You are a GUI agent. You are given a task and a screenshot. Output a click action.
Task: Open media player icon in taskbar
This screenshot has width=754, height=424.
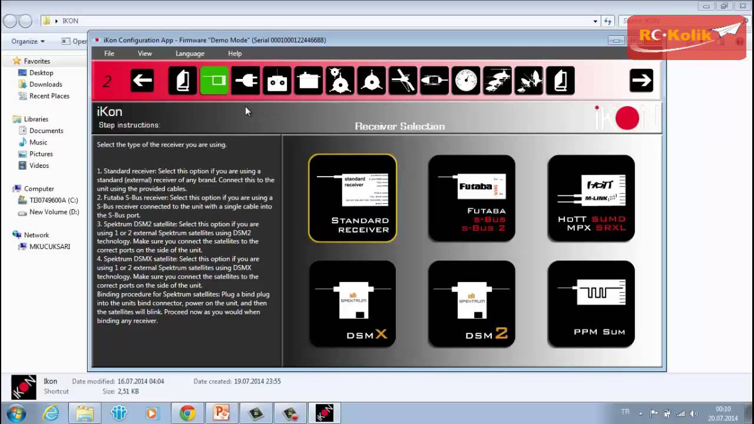tap(152, 413)
